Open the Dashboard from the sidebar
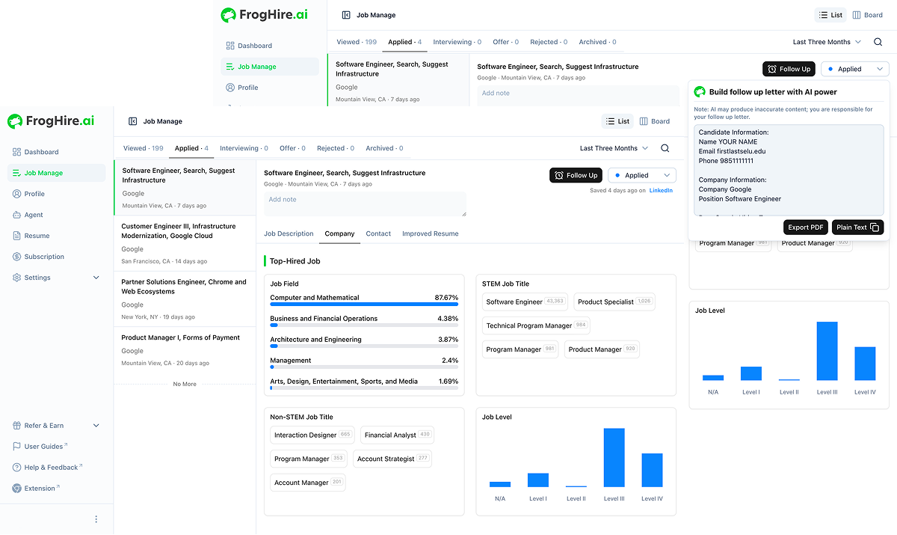This screenshot has height=535, width=897. pyautogui.click(x=35, y=151)
